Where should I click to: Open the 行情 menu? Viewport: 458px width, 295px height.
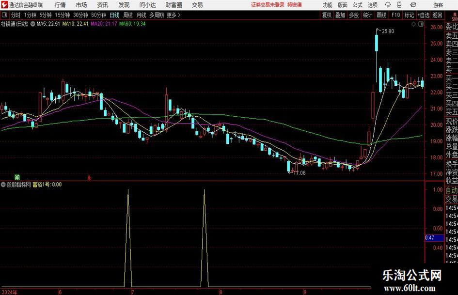(x=60, y=5)
